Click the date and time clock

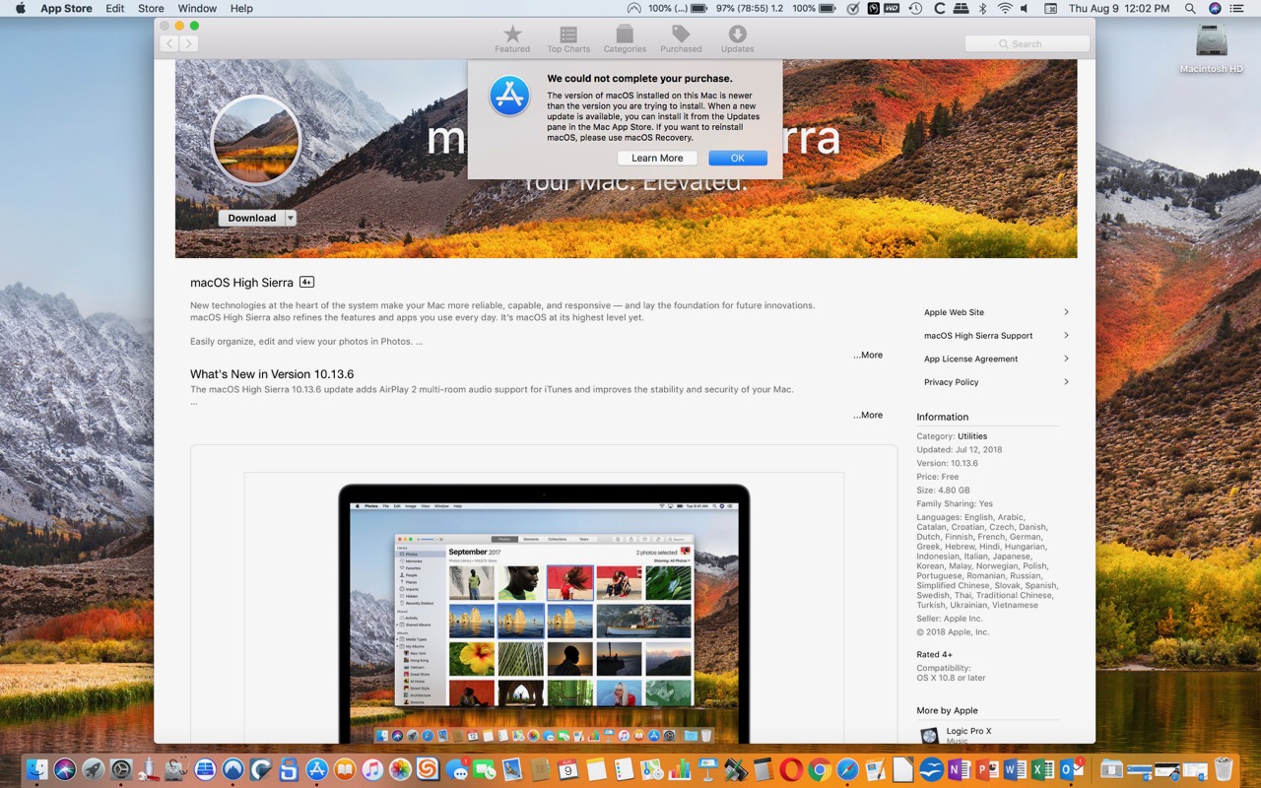point(1119,8)
